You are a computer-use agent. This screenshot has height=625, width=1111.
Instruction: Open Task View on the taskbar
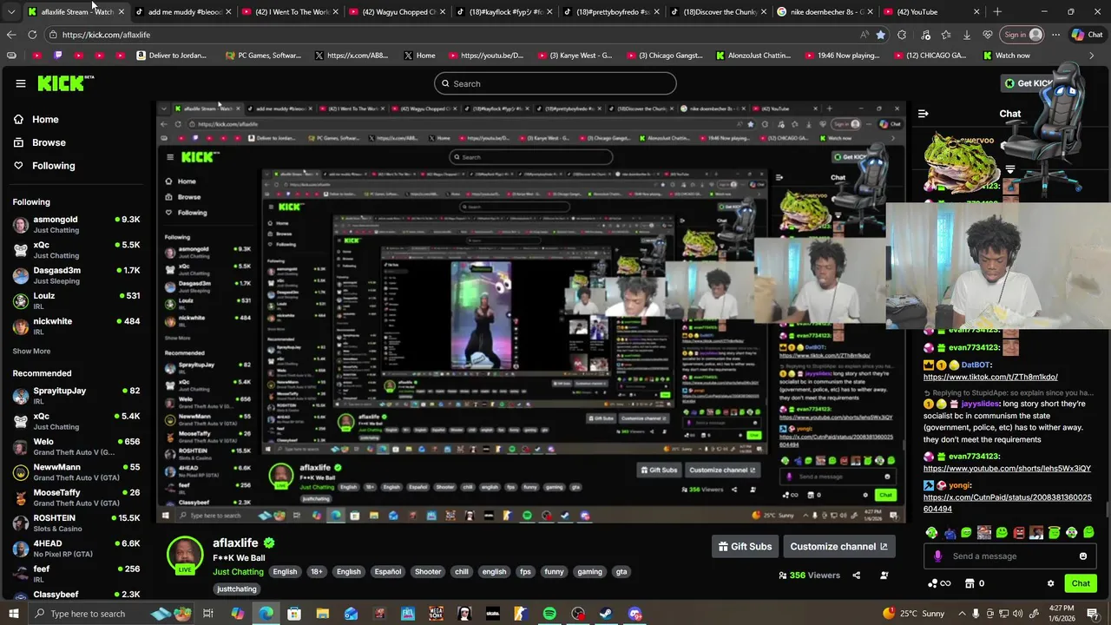(208, 614)
